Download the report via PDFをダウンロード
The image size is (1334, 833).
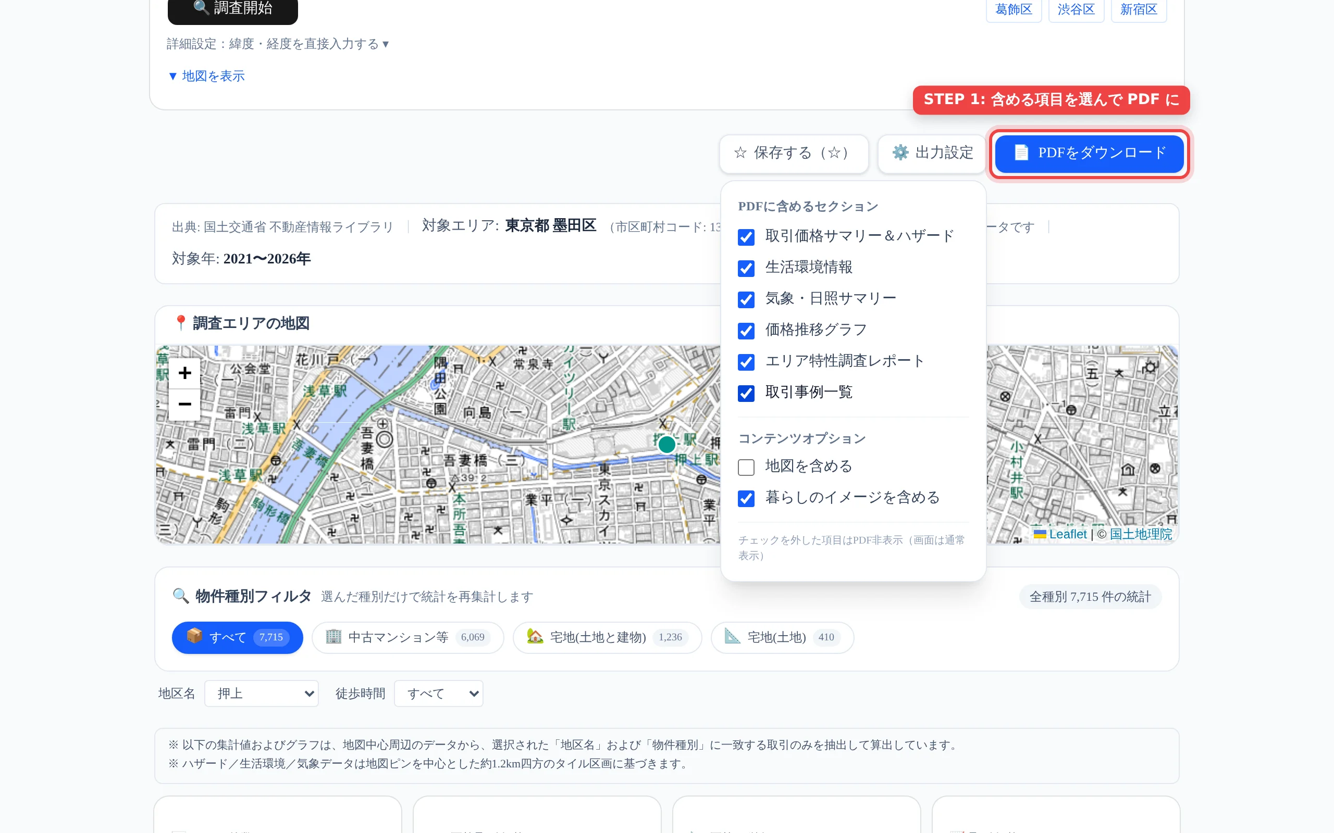click(1089, 153)
